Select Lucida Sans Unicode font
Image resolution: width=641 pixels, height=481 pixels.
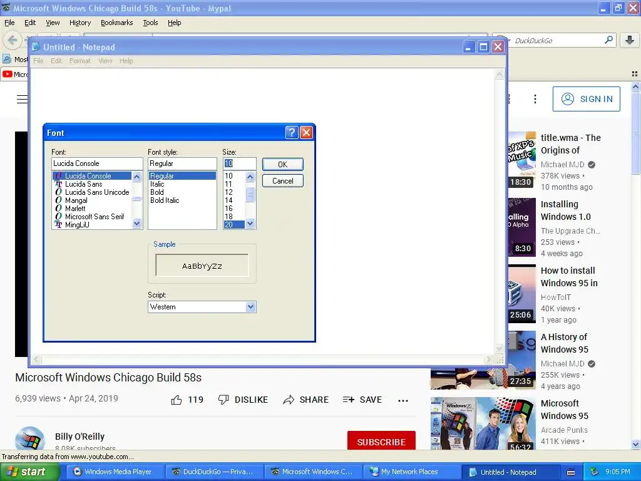tap(97, 192)
